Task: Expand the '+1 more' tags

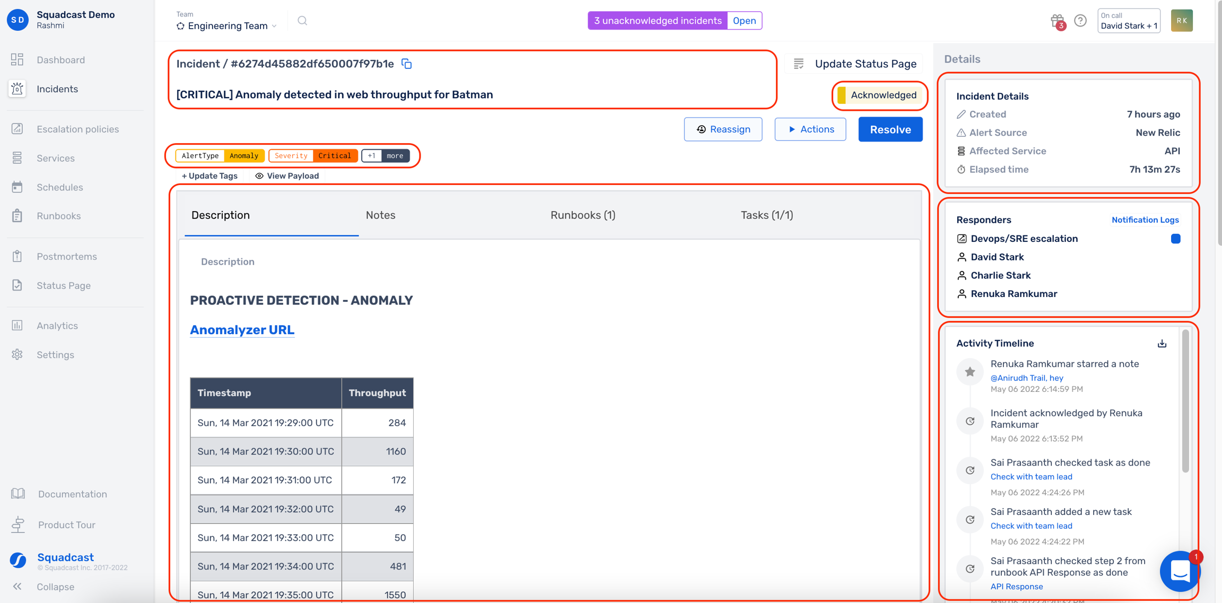Action: point(386,155)
